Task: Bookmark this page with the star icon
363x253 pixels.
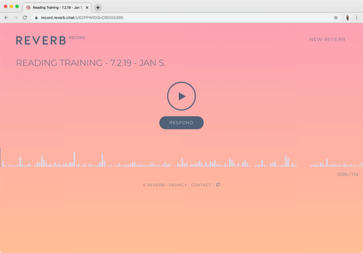Action: pyautogui.click(x=336, y=17)
